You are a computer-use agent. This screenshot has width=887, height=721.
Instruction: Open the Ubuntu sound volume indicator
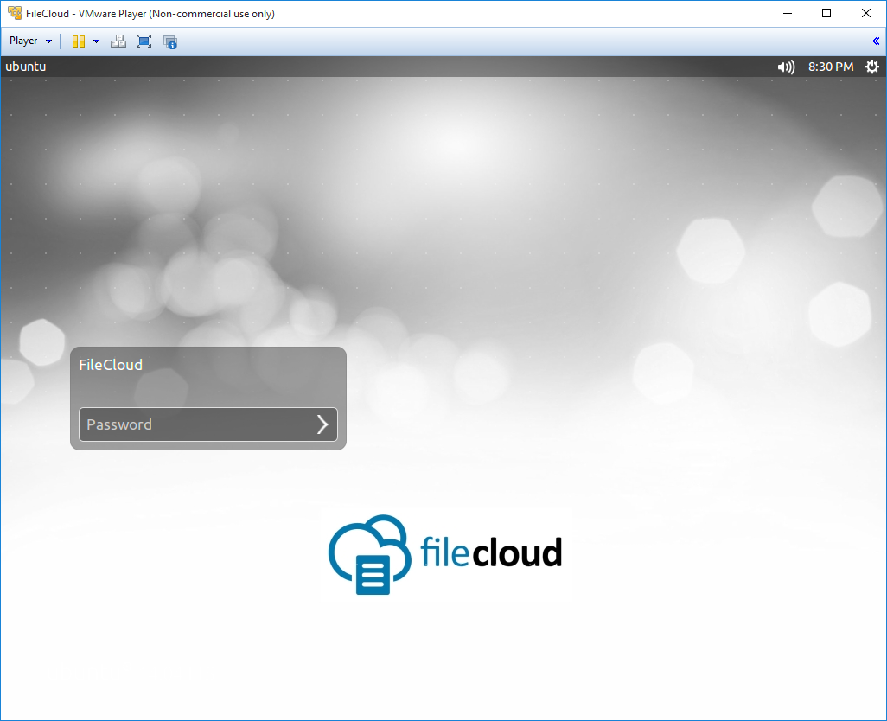click(x=786, y=67)
